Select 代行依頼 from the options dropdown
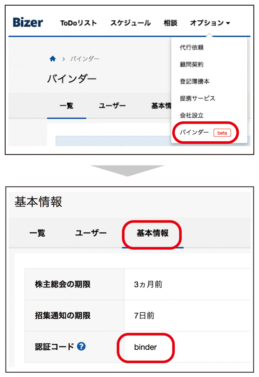 point(192,48)
